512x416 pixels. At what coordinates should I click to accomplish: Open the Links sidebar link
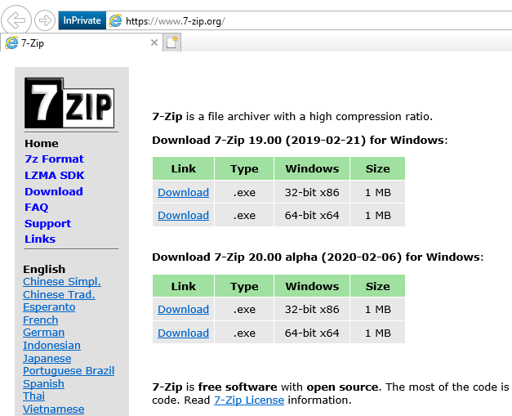click(40, 239)
